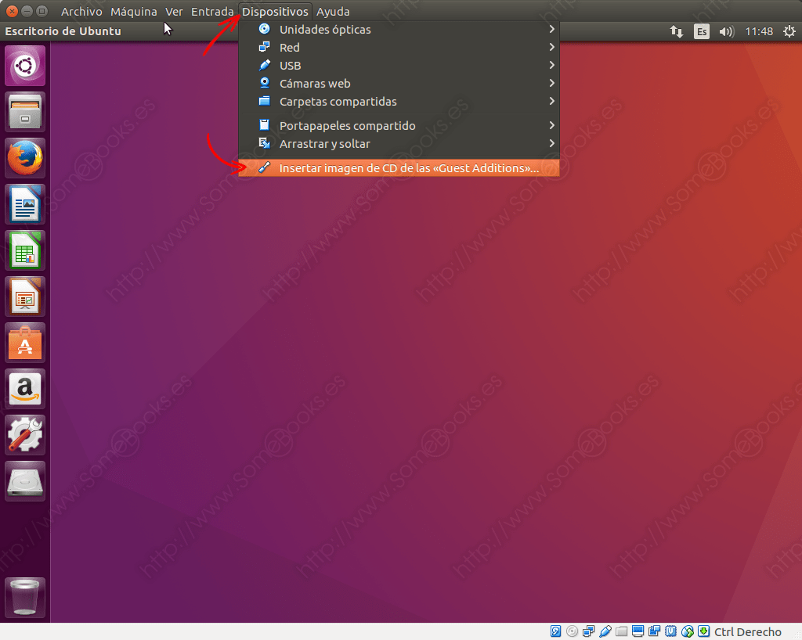The height and width of the screenshot is (640, 802).
Task: Launch LibreOffice Calc from the dock
Action: click(26, 250)
